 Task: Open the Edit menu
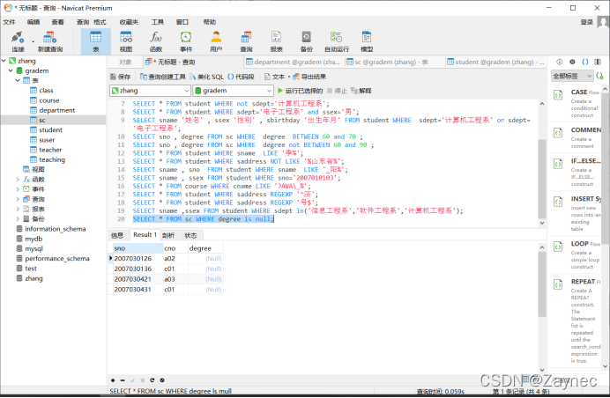[x=33, y=22]
